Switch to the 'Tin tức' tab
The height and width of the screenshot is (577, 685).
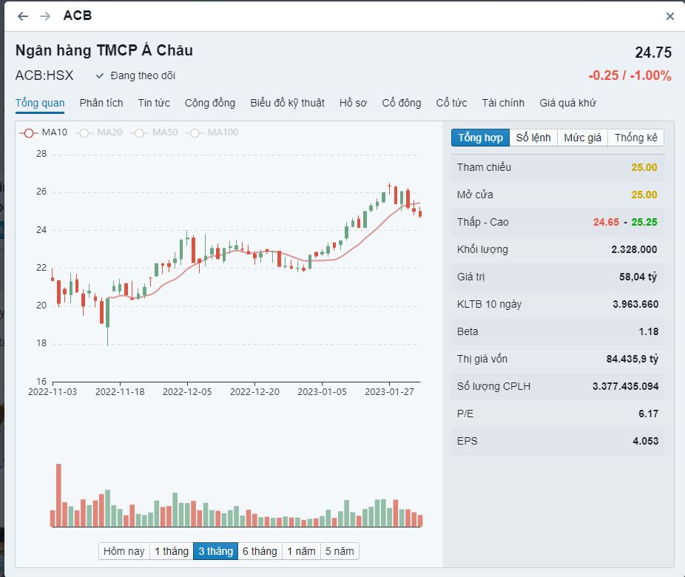pos(154,103)
